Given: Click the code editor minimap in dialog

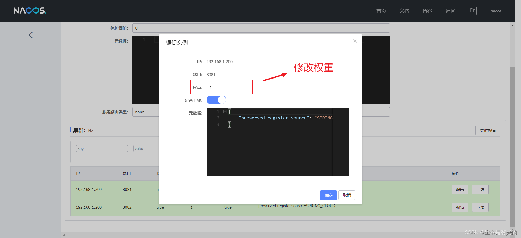Looking at the screenshot, I should (x=341, y=142).
